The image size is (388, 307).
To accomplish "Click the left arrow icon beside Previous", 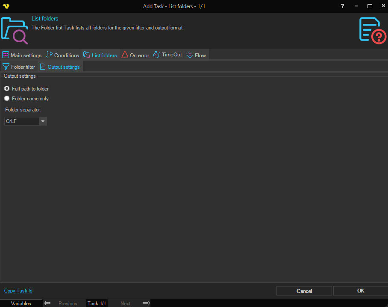I will pos(47,303).
